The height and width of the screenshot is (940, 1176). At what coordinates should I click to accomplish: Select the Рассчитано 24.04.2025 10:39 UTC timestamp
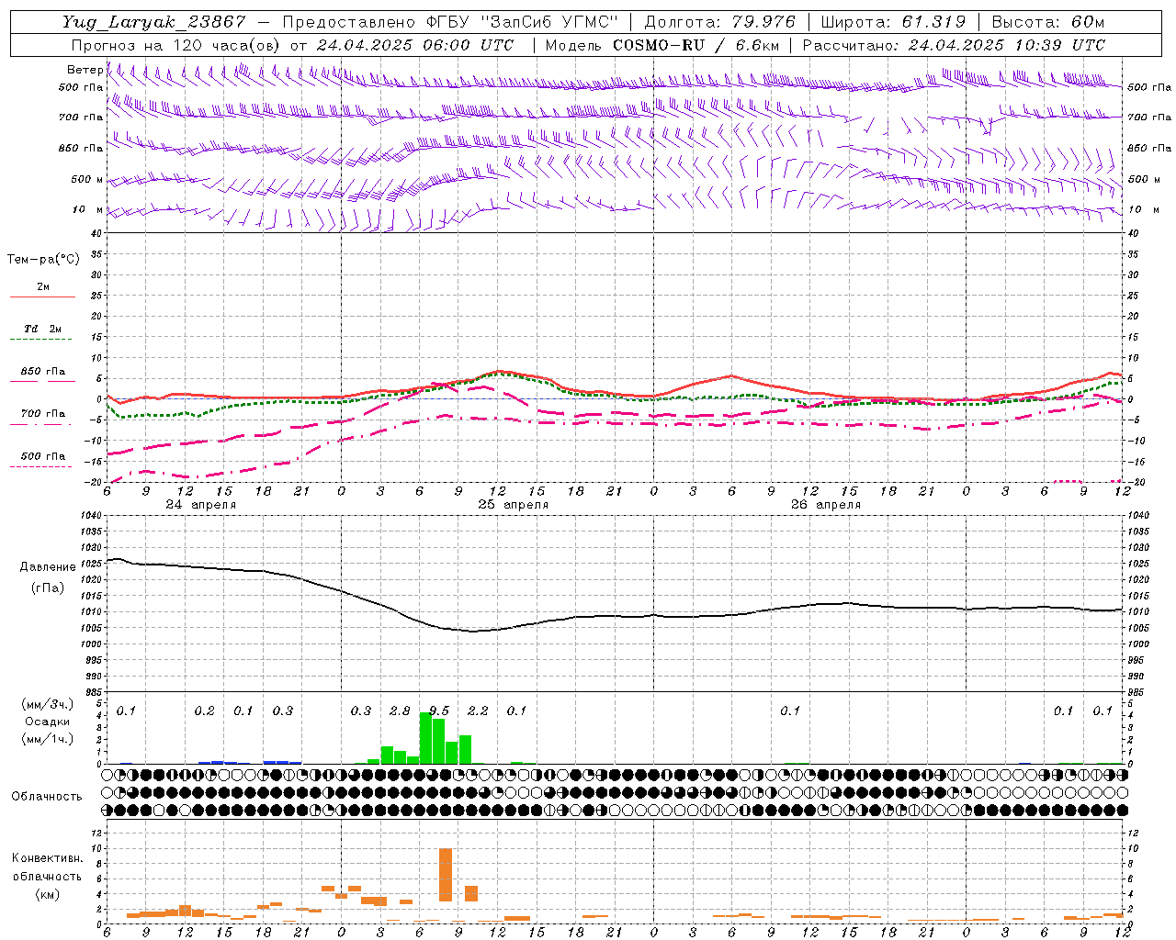point(955,45)
